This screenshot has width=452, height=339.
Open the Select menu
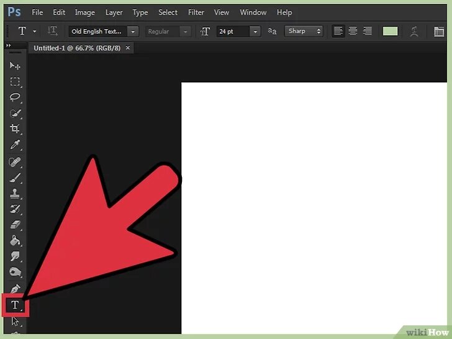[168, 12]
